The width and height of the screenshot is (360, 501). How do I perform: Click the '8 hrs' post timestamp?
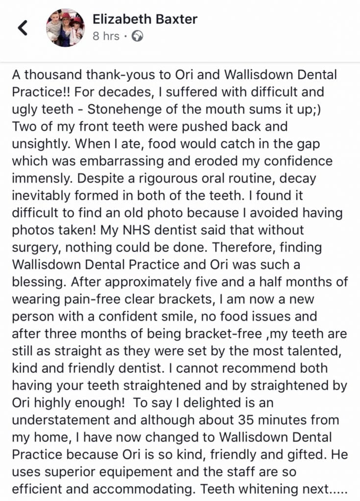tap(106, 36)
